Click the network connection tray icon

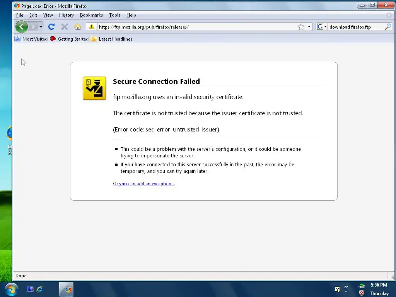pyautogui.click(x=362, y=286)
